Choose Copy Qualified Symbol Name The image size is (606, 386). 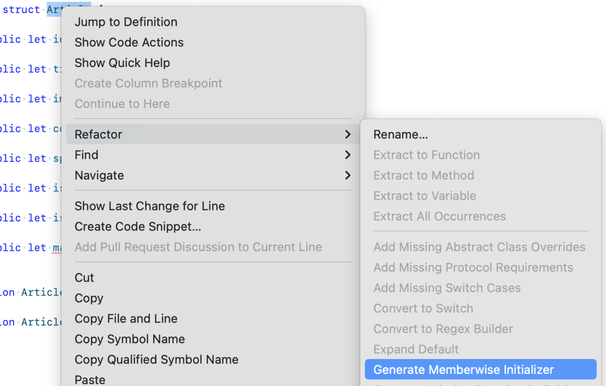pyautogui.click(x=156, y=359)
